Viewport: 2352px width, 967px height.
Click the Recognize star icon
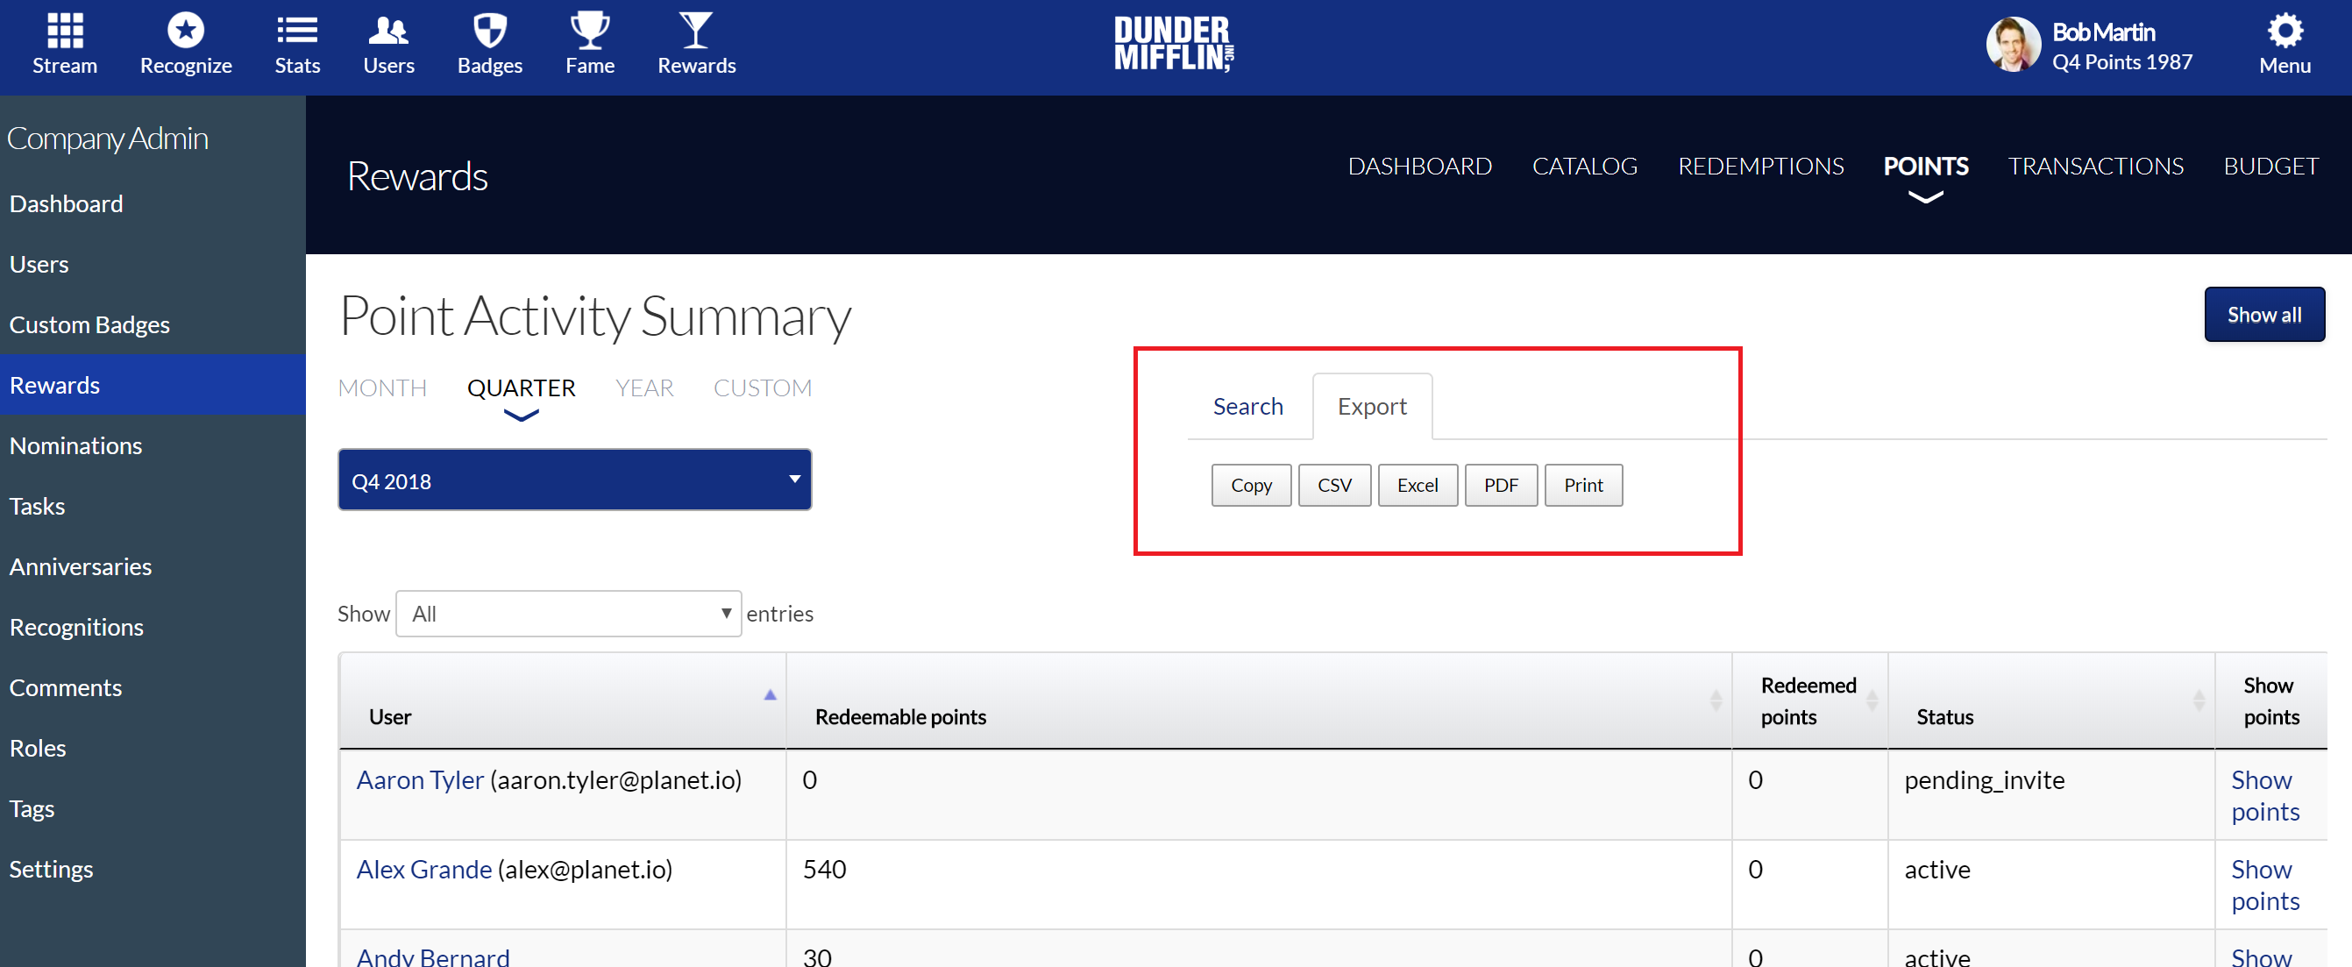pyautogui.click(x=185, y=31)
